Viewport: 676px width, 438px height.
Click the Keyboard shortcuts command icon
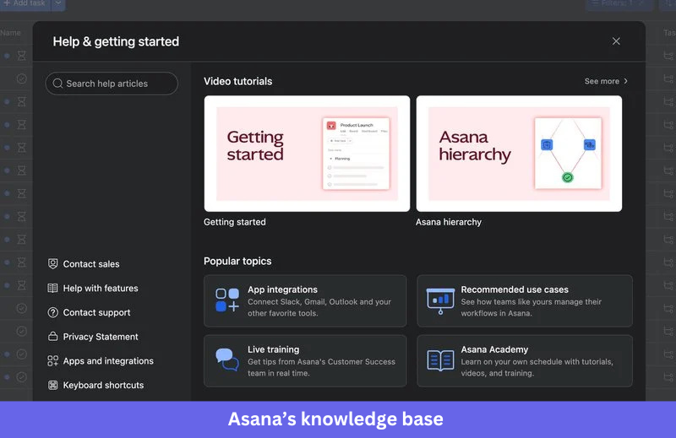52,385
